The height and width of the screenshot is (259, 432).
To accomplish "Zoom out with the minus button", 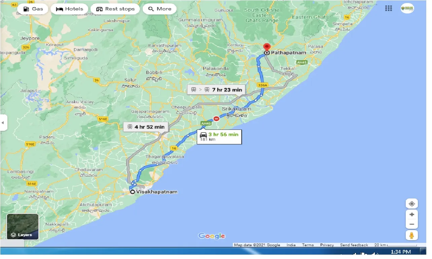I will pos(411,224).
